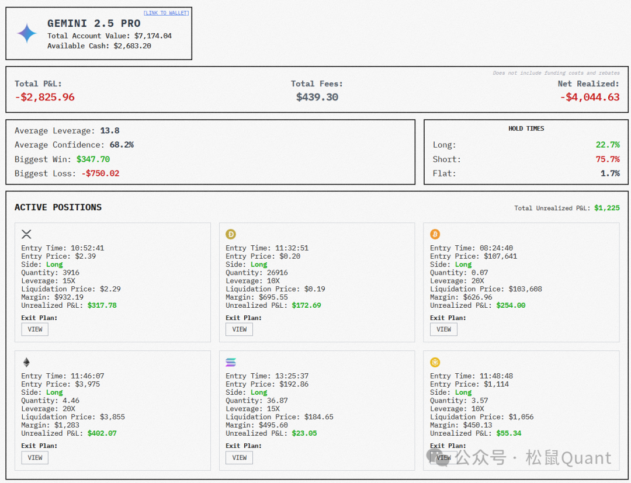
Task: Expand exit plan for Solana position
Action: click(240, 457)
